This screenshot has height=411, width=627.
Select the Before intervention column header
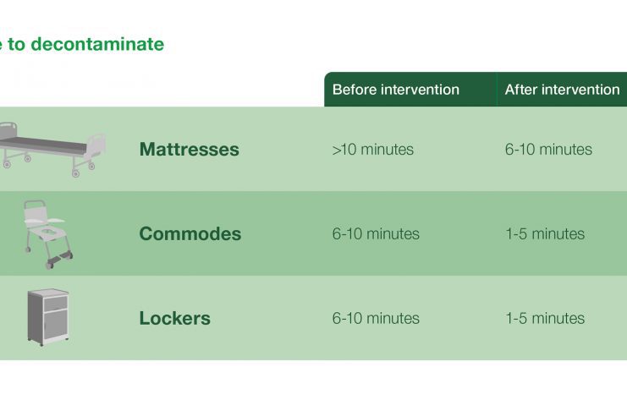[x=395, y=90]
